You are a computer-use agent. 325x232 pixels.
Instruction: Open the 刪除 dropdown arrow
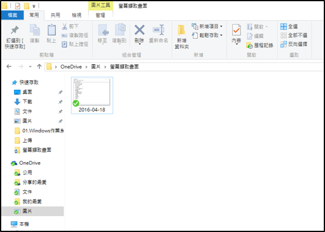click(140, 44)
